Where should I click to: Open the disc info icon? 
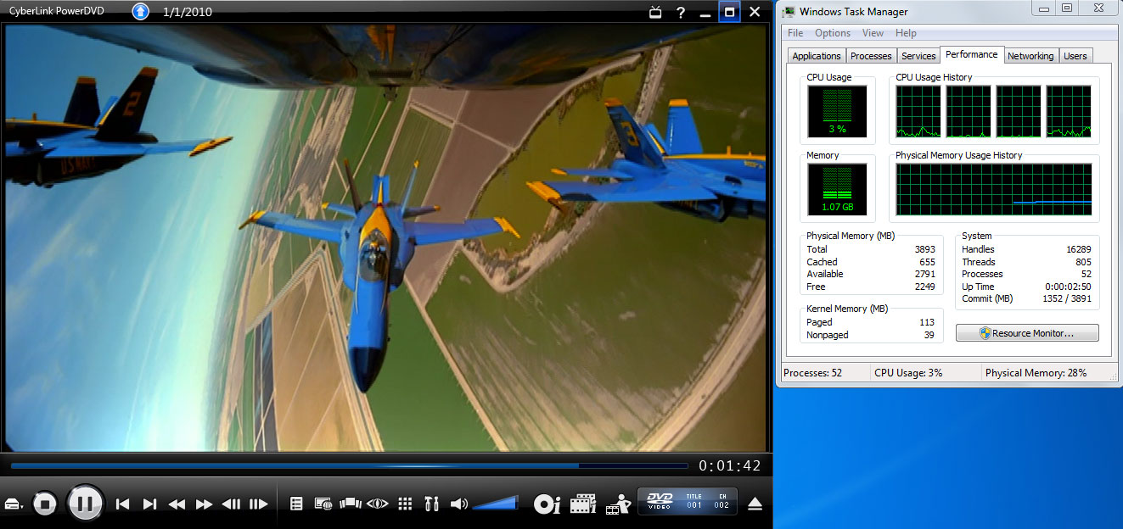pos(547,504)
